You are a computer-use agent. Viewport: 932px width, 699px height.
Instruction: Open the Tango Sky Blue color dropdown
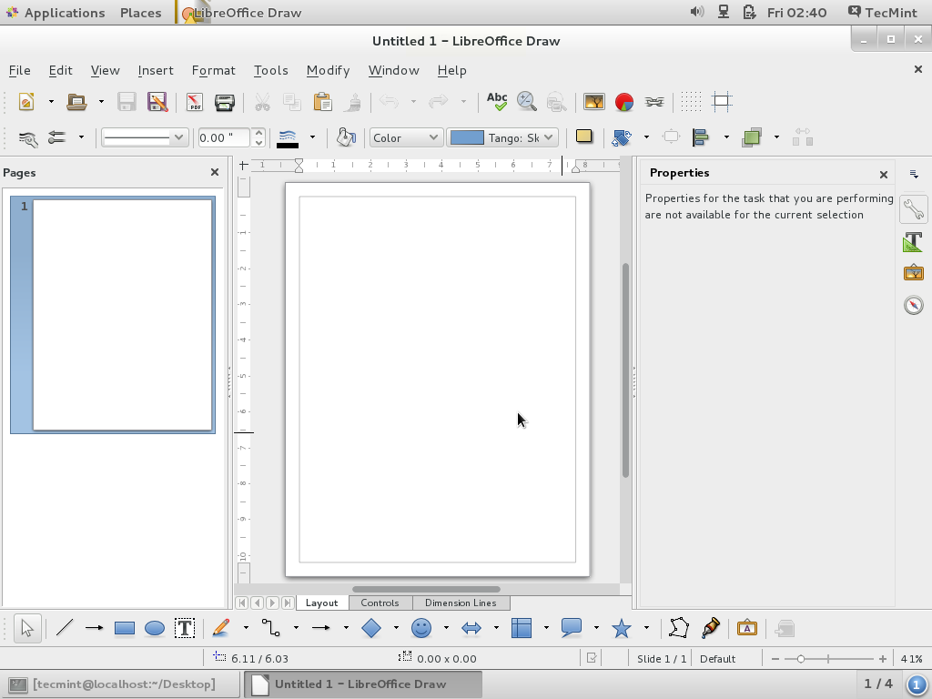tap(502, 137)
